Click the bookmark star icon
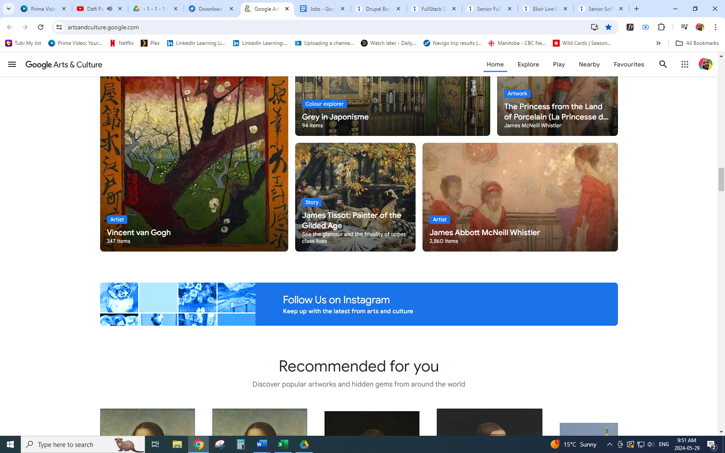This screenshot has width=725, height=453. coord(608,27)
